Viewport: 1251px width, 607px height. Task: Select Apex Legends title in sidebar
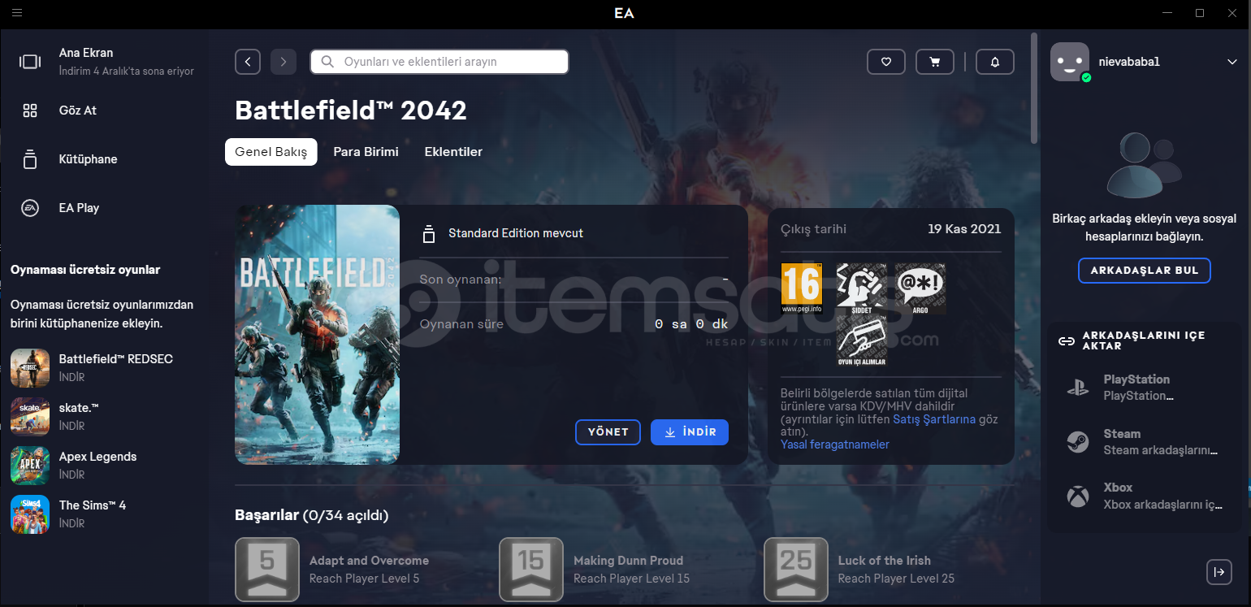98,457
